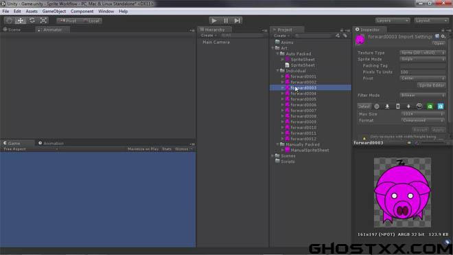This screenshot has width=453, height=255.
Task: Open the GameObject menu
Action: pyautogui.click(x=54, y=11)
